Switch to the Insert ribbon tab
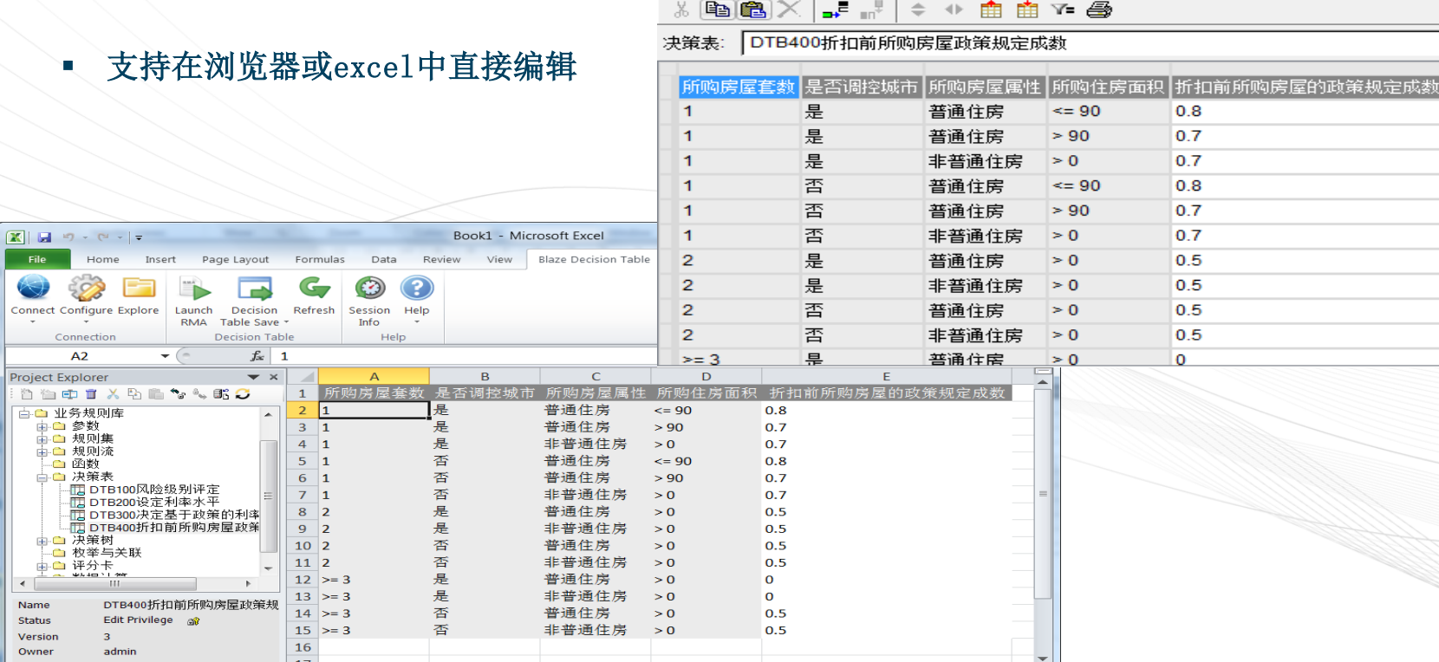Viewport: 1439px width, 662px height. 160,259
